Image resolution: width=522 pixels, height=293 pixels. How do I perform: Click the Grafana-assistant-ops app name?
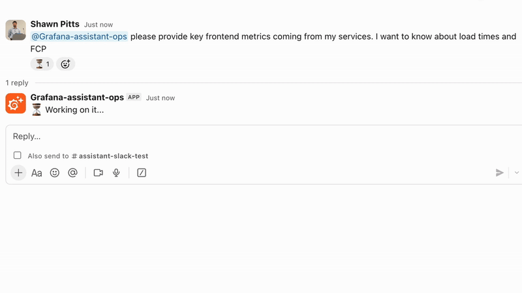[77, 97]
